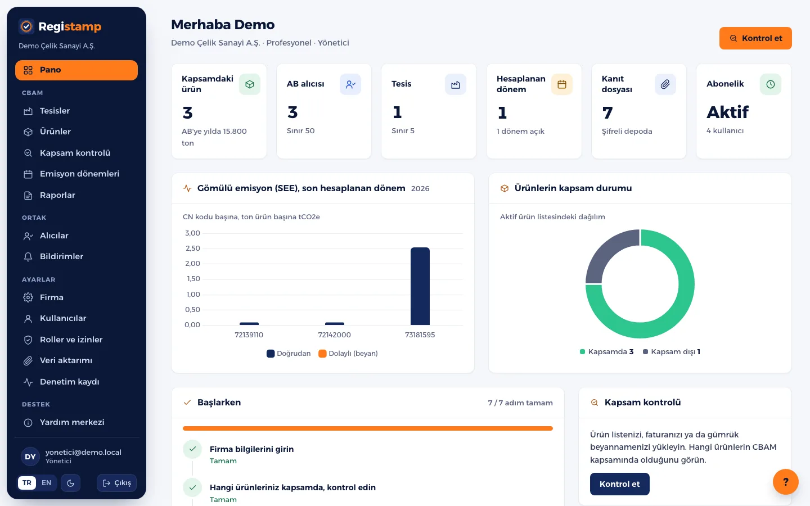Click the DY user avatar
This screenshot has height=506, width=810.
pyautogui.click(x=30, y=457)
